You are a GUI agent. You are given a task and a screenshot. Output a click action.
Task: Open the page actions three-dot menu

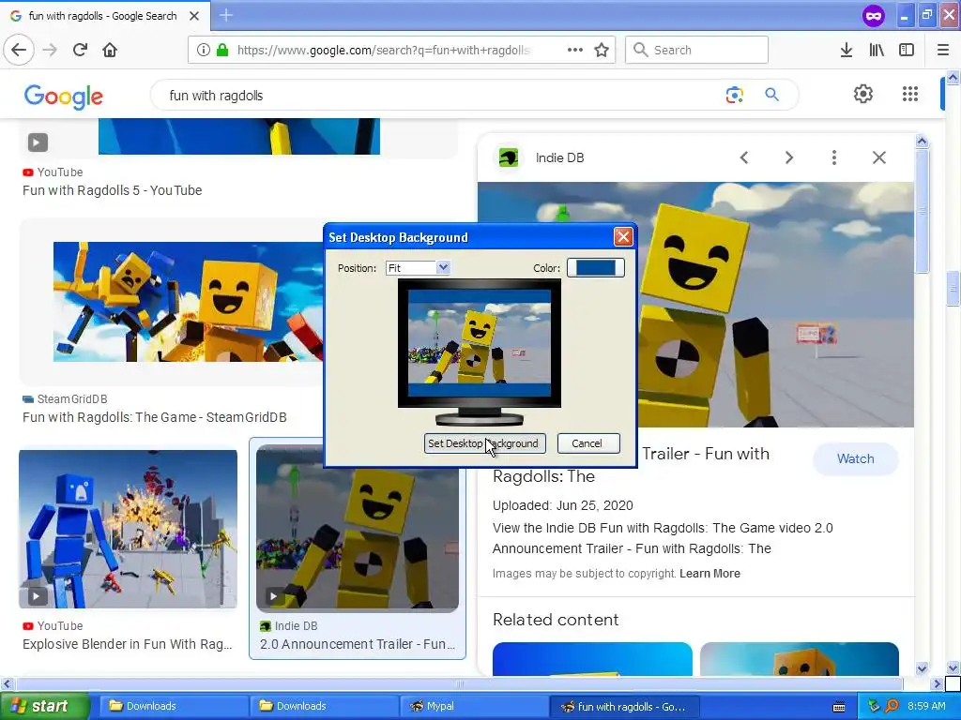click(x=575, y=50)
